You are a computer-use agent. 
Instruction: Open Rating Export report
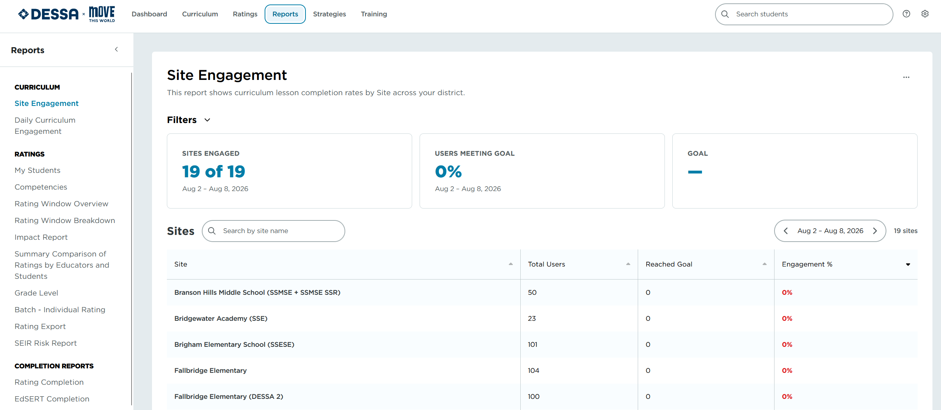pyautogui.click(x=40, y=326)
